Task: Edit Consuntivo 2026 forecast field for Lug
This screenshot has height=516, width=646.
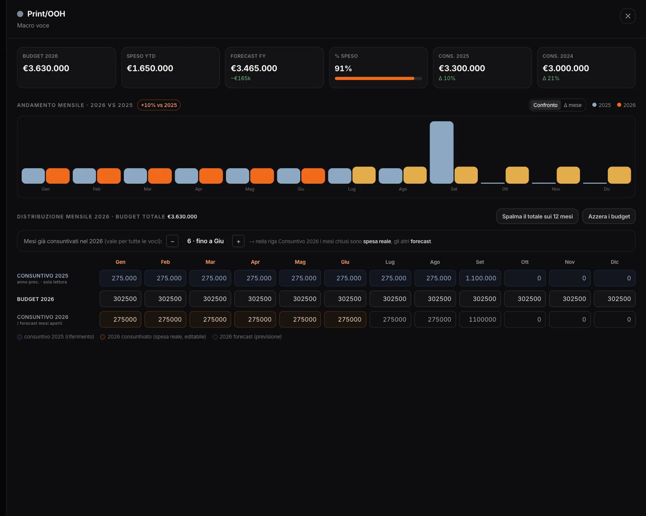Action: point(390,319)
